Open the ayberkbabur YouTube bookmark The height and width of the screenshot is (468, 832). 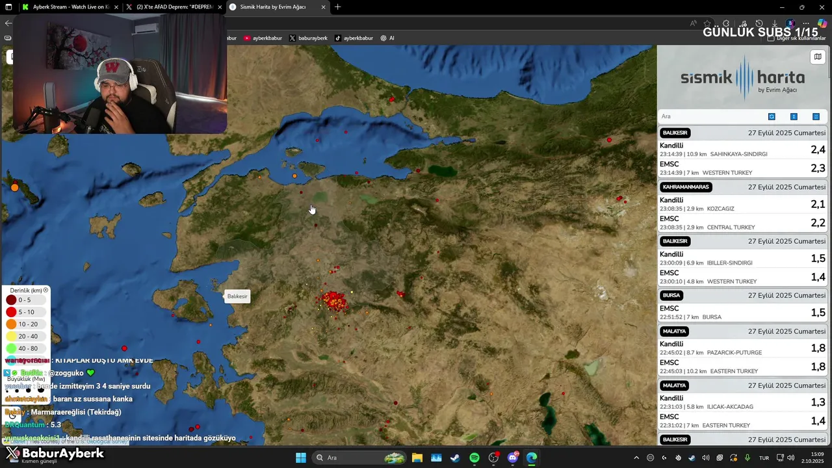pyautogui.click(x=263, y=38)
